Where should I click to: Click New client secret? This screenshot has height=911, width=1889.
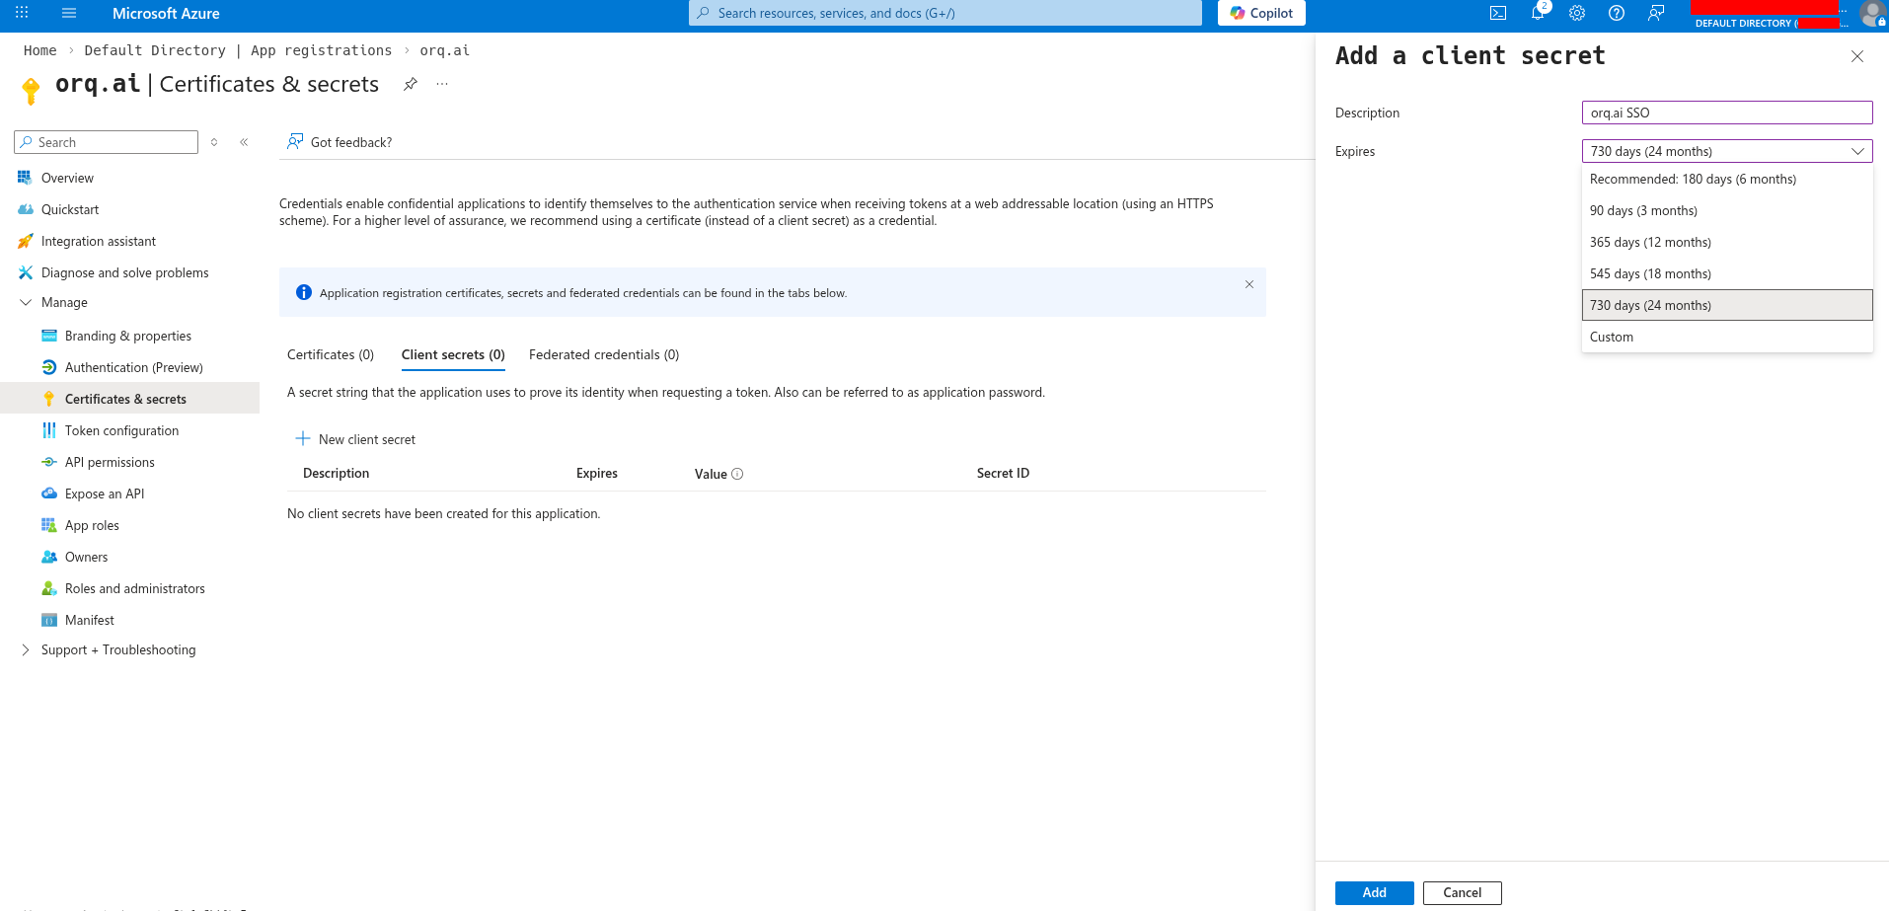tap(355, 439)
